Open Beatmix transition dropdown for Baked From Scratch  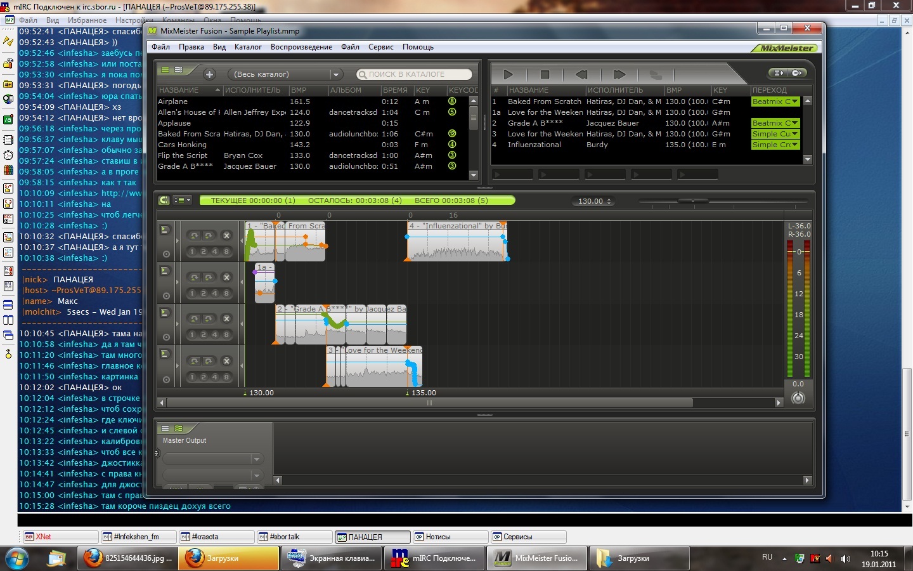click(x=775, y=102)
